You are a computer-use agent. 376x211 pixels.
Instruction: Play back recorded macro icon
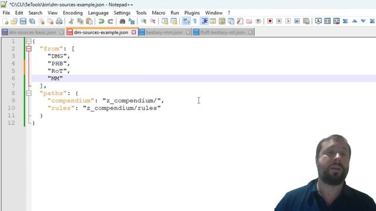click(x=288, y=21)
